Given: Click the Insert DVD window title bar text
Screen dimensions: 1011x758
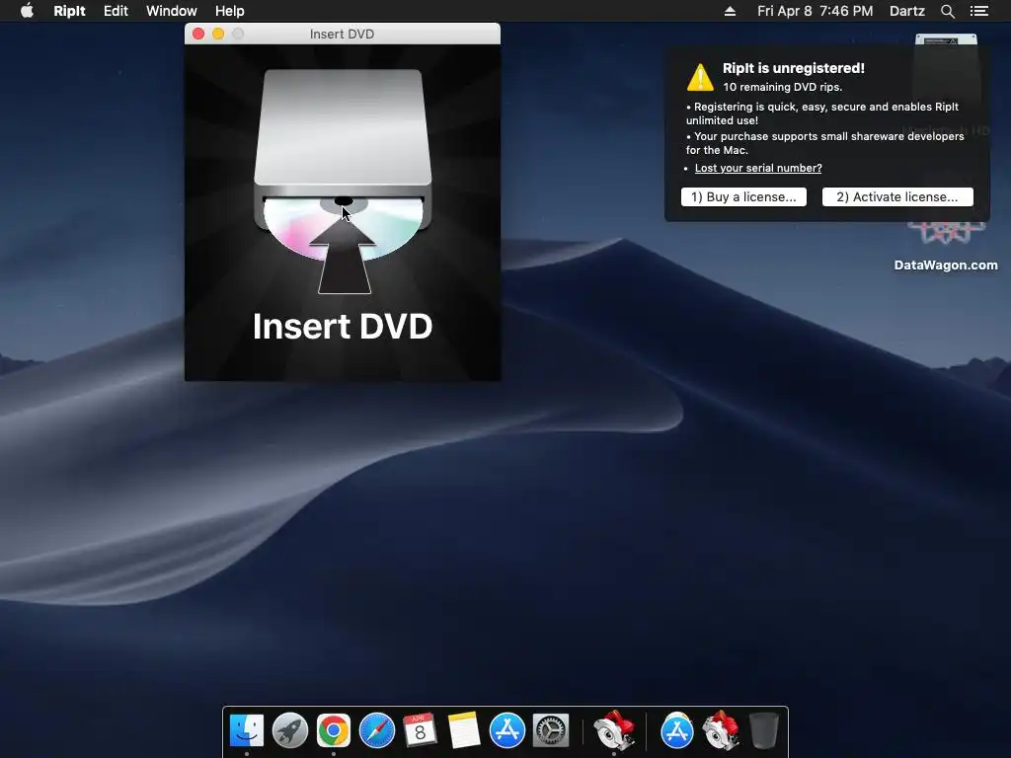Looking at the screenshot, I should coord(342,35).
